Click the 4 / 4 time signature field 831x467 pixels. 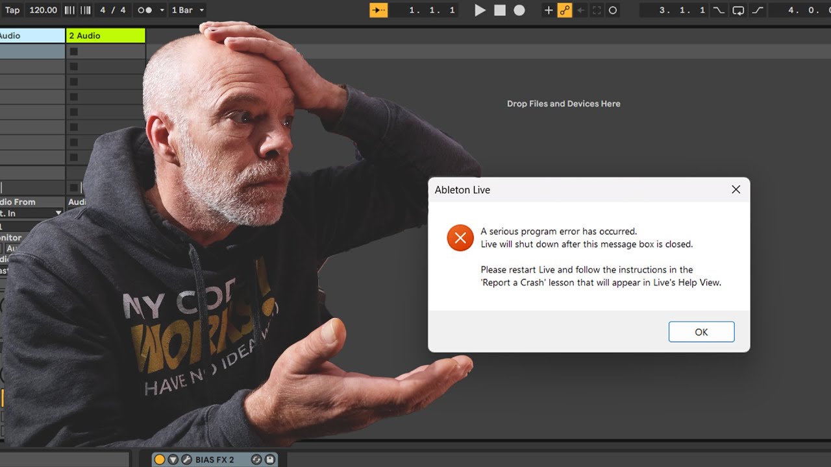pos(113,10)
